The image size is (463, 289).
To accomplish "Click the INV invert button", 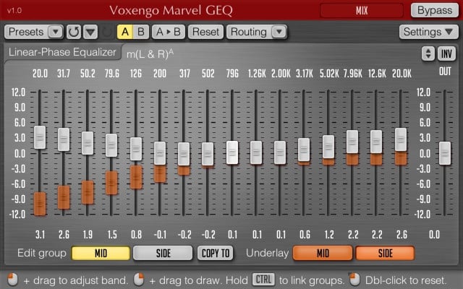I will [447, 54].
